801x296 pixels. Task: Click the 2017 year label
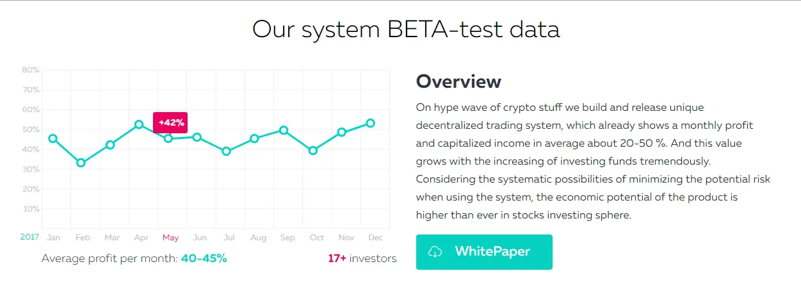pyautogui.click(x=29, y=237)
